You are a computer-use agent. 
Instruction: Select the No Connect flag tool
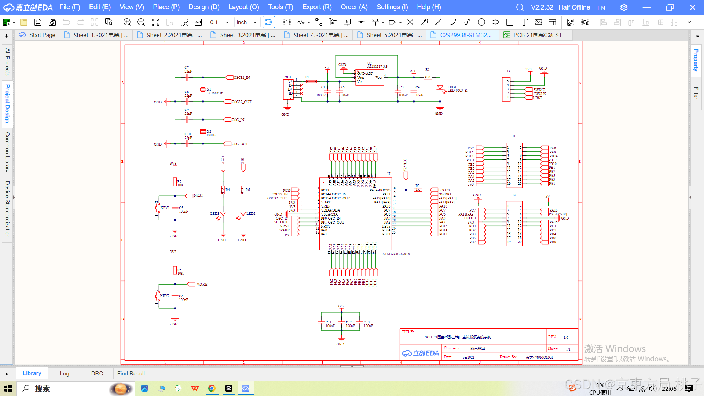[x=410, y=22]
